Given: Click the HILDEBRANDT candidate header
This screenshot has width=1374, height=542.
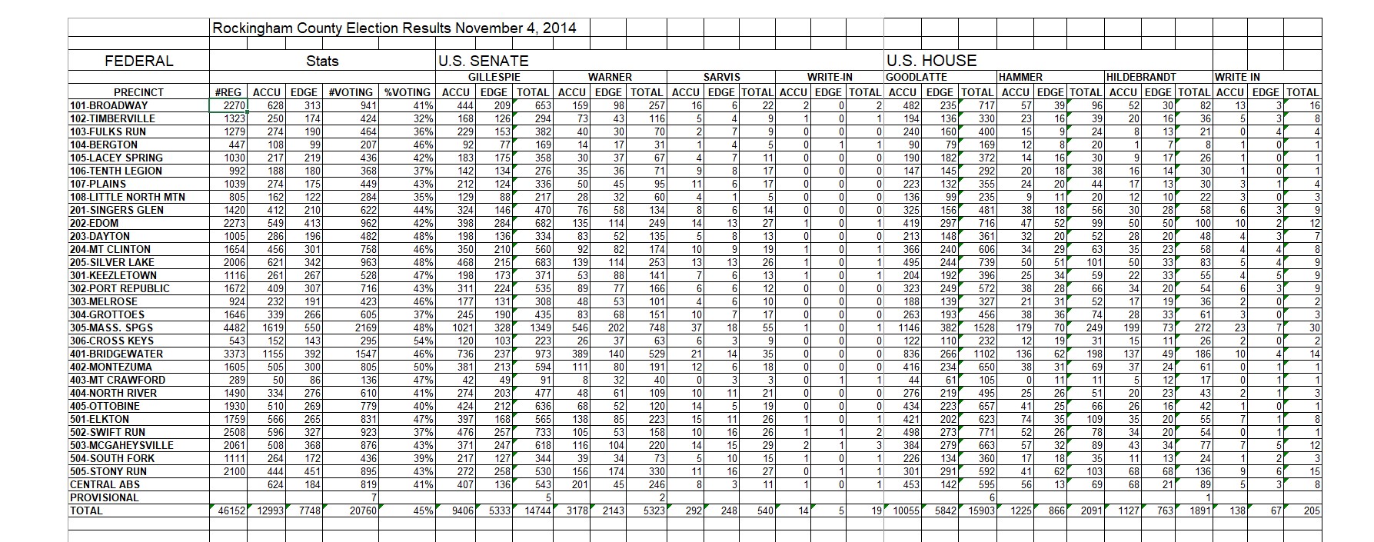Looking at the screenshot, I should point(1141,77).
